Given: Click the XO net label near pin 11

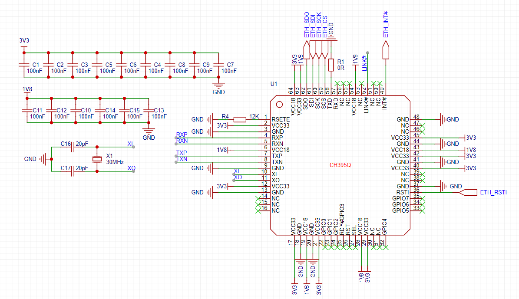Looking at the screenshot, I should pyautogui.click(x=238, y=177).
